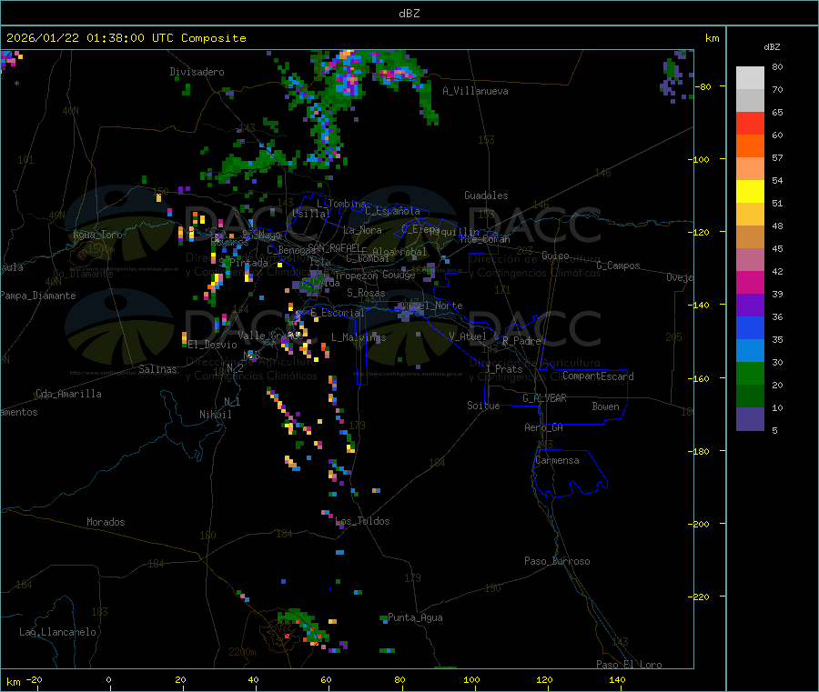Click the Paso_El_Loro location label
This screenshot has height=692, width=819.
[x=629, y=665]
